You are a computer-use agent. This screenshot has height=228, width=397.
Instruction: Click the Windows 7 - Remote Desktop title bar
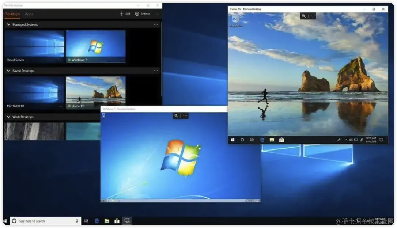164,109
